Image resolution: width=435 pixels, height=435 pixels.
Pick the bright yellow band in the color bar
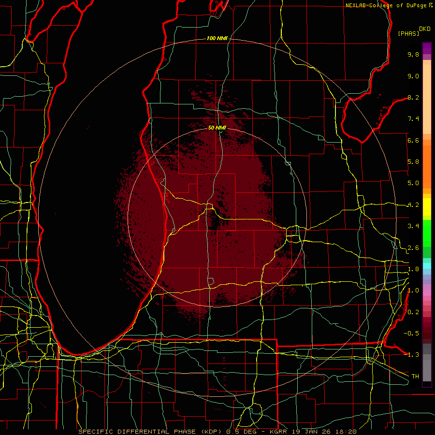coord(427,207)
